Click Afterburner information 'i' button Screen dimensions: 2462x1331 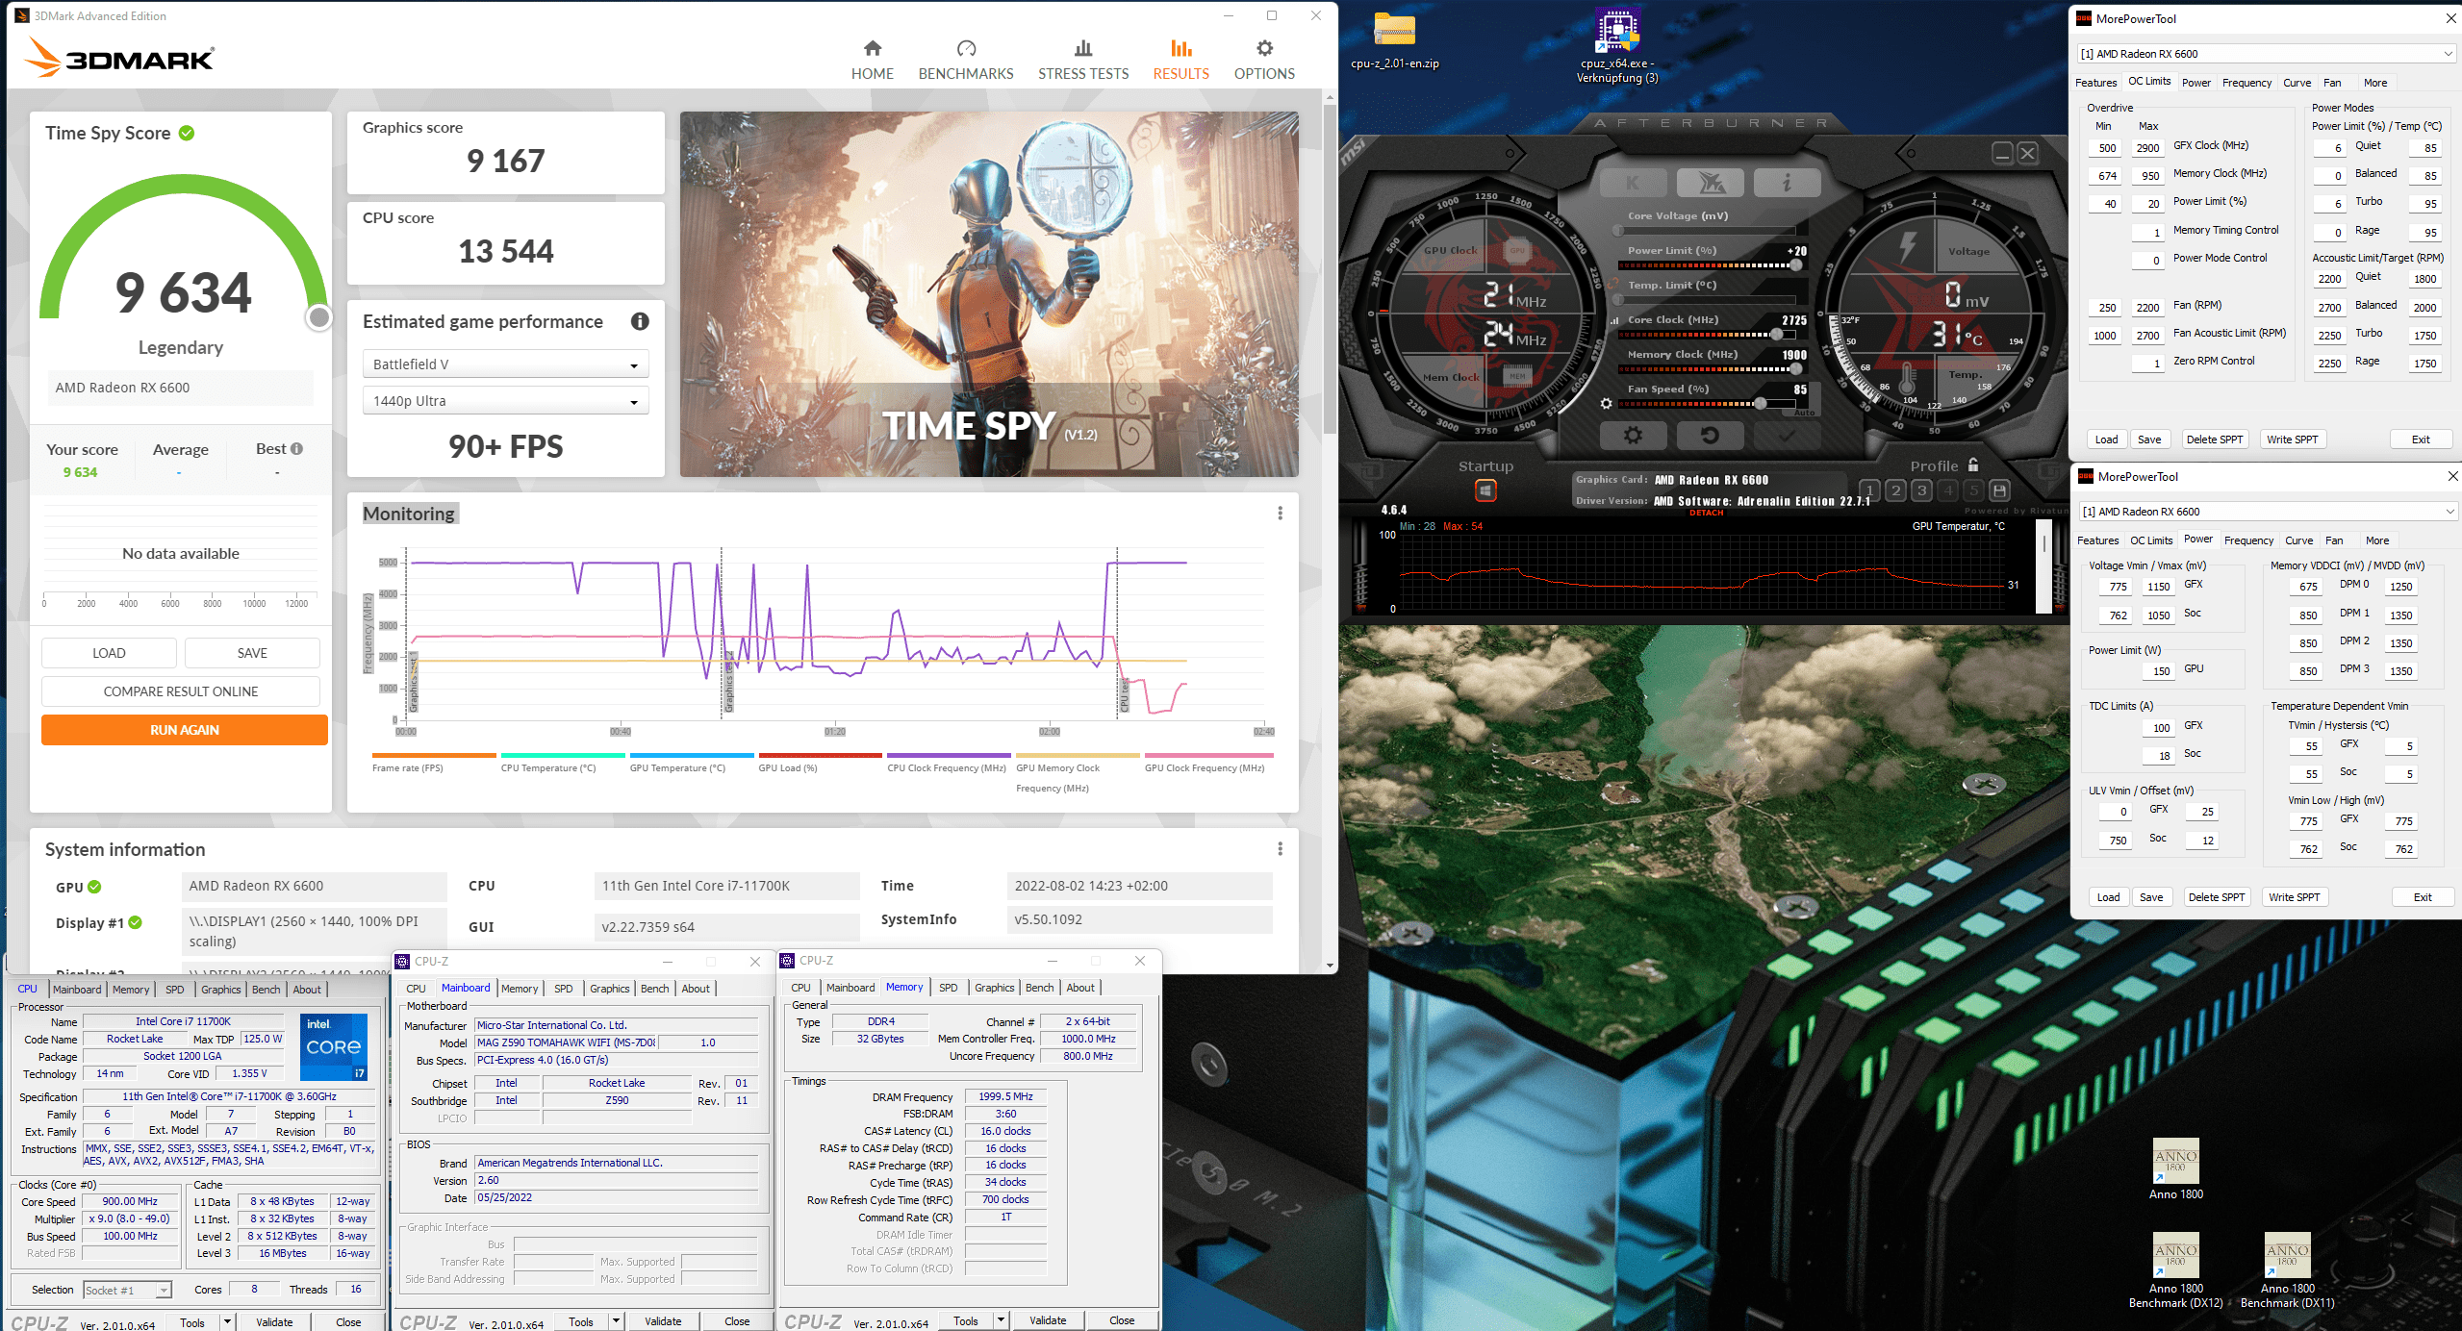tap(1787, 183)
